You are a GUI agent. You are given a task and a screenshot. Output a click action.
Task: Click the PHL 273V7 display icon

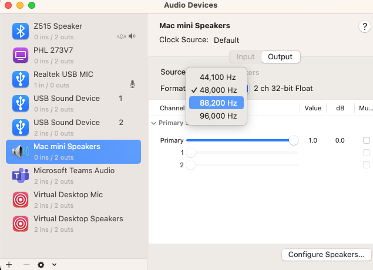(21, 55)
